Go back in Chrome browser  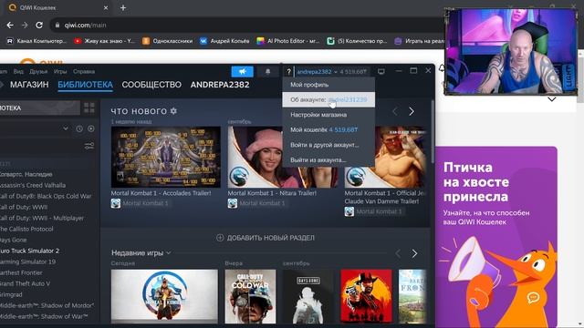[10, 25]
